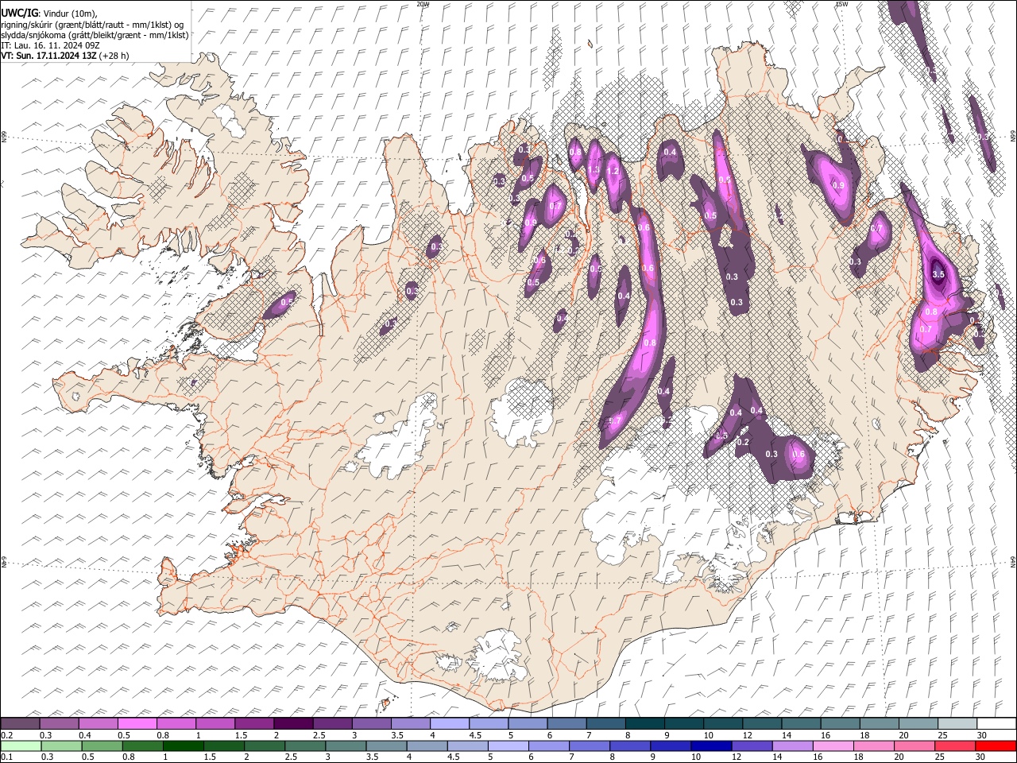Pick the darkest green 1–1.5 rain-scale swatch
The height and width of the screenshot is (763, 1017).
pyautogui.click(x=184, y=746)
